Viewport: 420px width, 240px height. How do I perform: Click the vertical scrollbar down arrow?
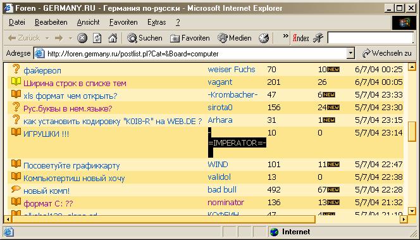point(412,211)
